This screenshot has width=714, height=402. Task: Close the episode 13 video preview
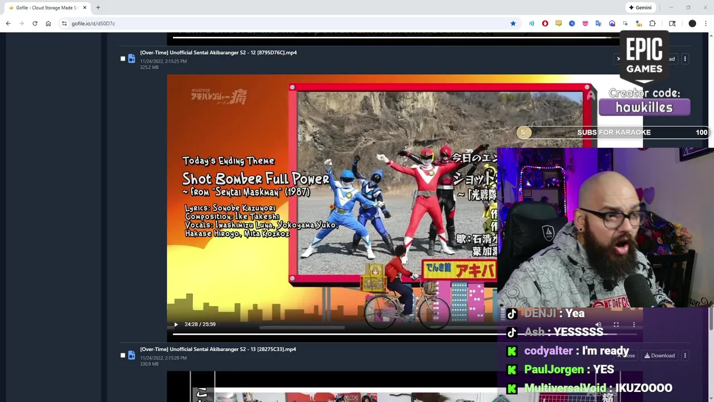click(626, 356)
